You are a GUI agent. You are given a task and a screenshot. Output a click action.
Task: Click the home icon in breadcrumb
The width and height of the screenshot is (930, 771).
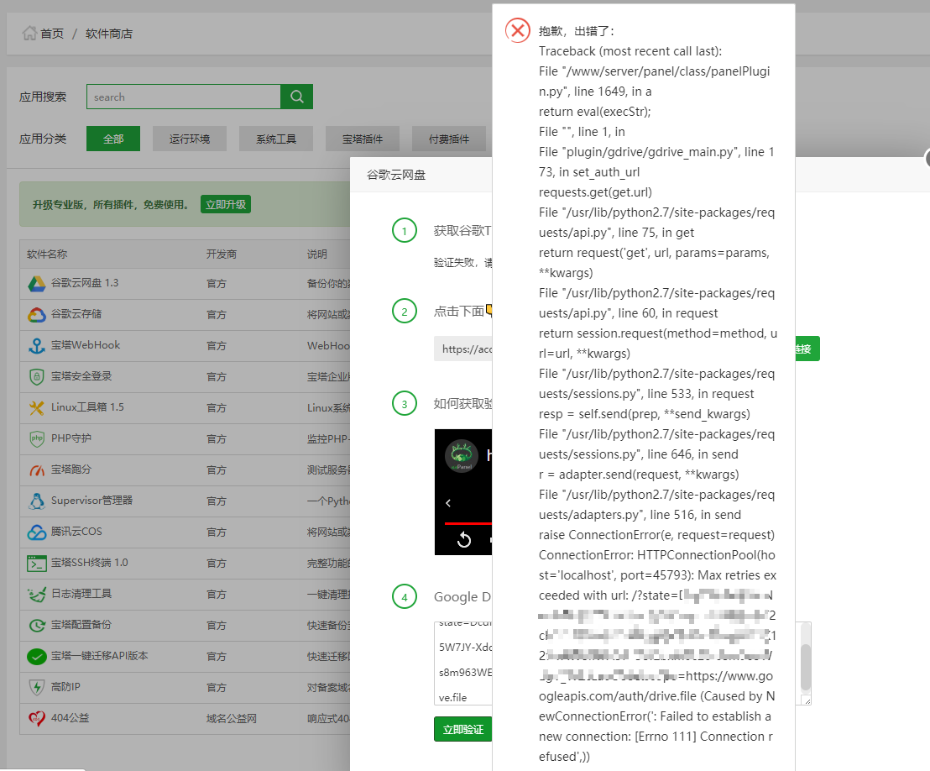tap(29, 34)
